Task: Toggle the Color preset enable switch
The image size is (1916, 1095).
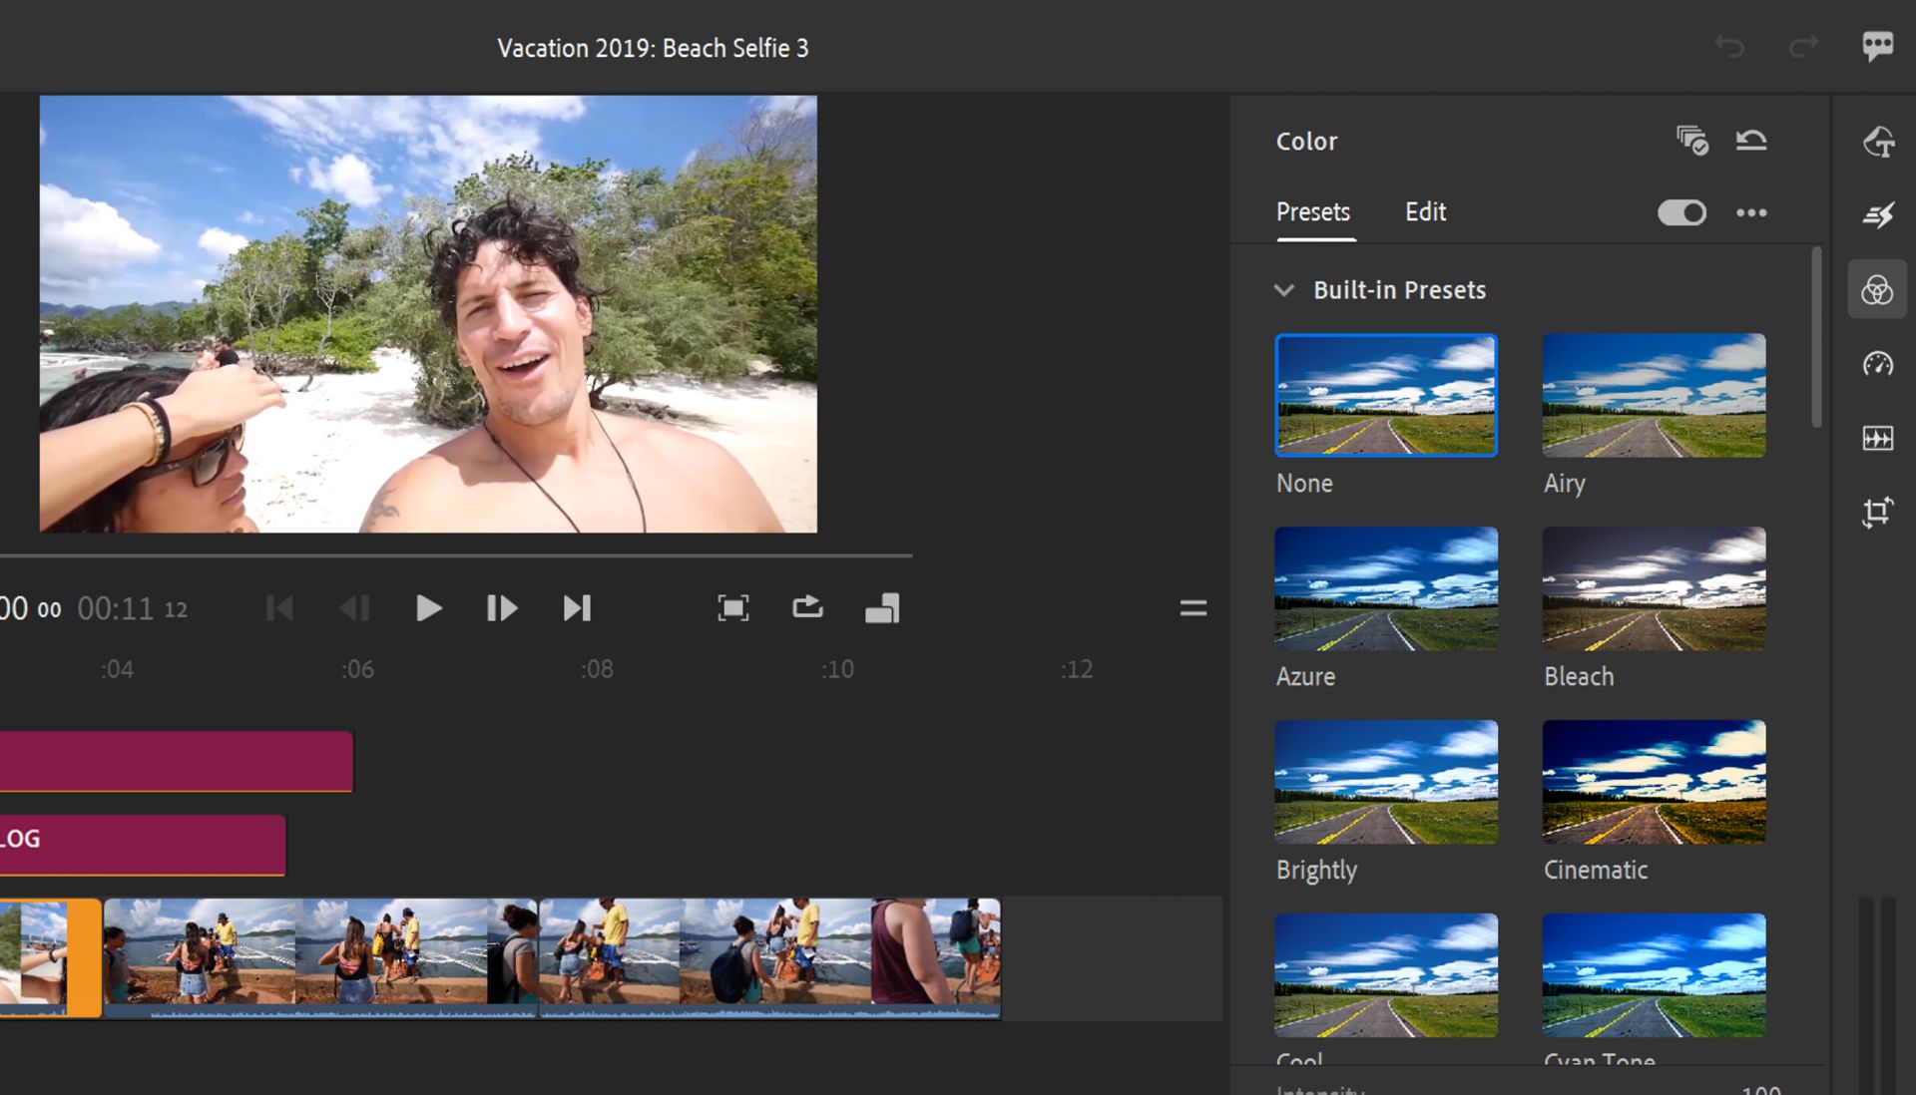Action: [1683, 211]
